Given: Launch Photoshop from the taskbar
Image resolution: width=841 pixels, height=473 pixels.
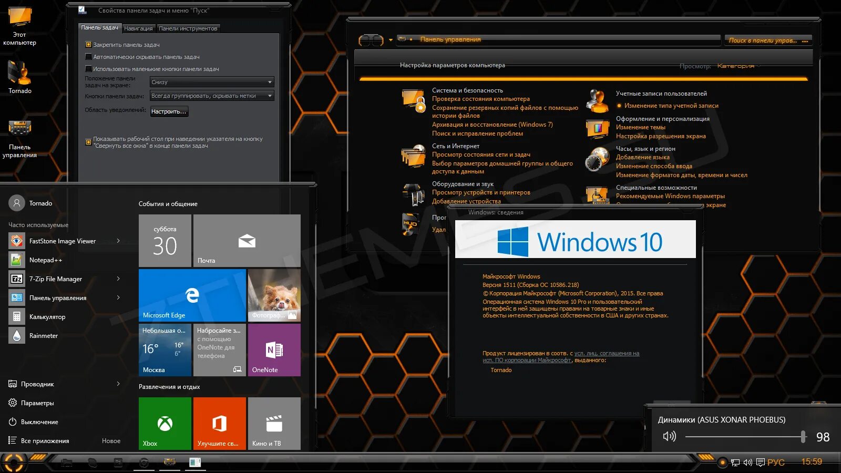Looking at the screenshot, I should point(118,462).
